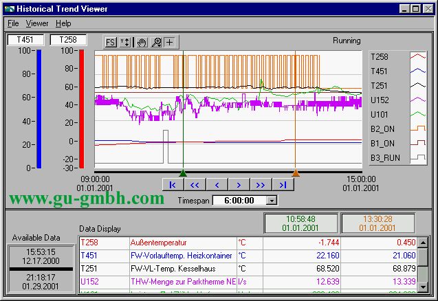The width and height of the screenshot is (438, 301).
Task: Activate the hand pan tool
Action: click(x=142, y=42)
